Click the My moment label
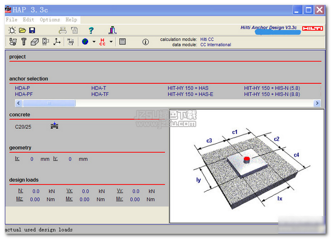331x239 pixels. 119,199
